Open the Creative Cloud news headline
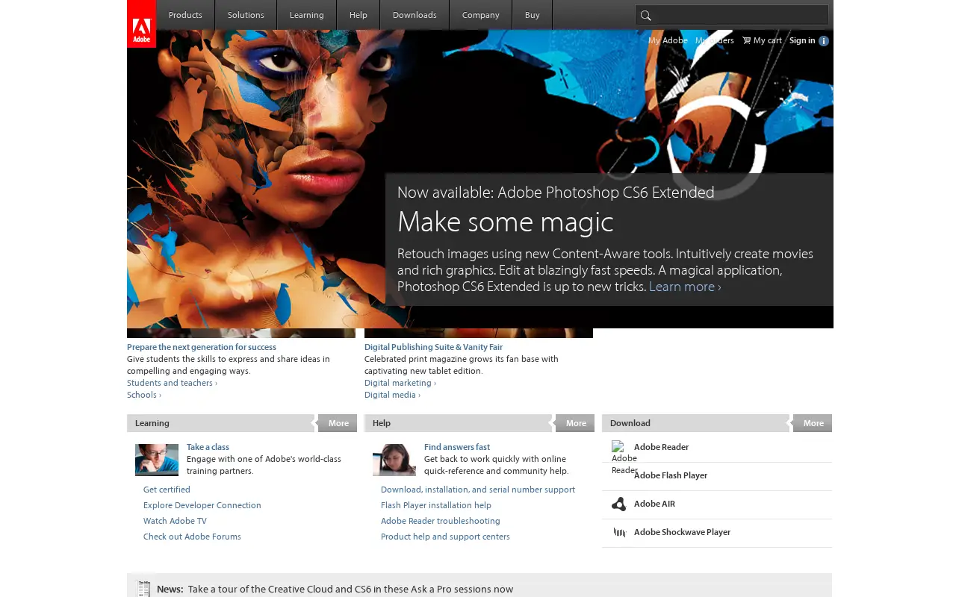Viewport: 956px width, 597px height. pyautogui.click(x=351, y=589)
